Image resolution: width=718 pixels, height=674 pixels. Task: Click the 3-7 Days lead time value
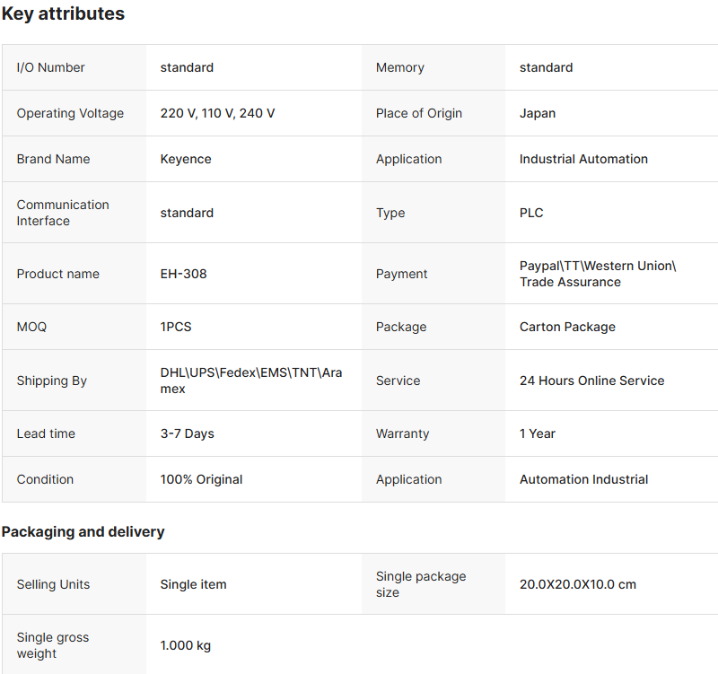187,433
